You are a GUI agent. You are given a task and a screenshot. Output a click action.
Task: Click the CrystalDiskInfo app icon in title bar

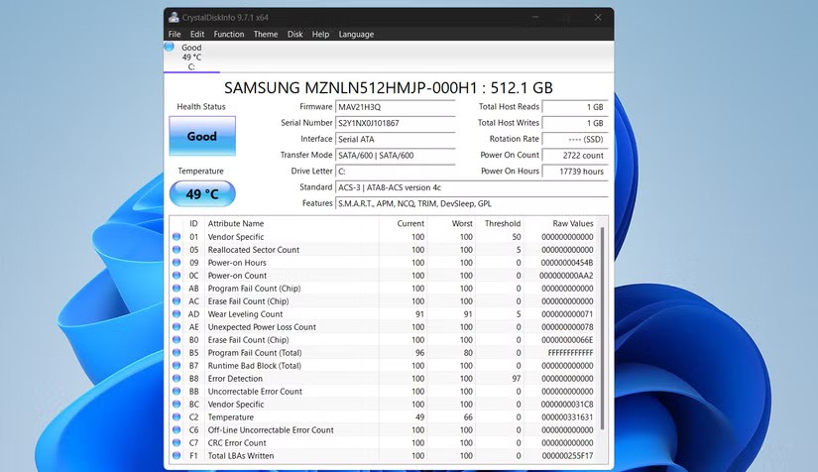coord(174,17)
